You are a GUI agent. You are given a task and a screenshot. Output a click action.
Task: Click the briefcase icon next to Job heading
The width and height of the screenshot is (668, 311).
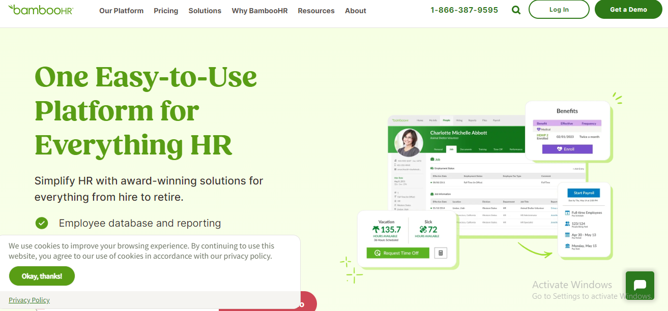pyautogui.click(x=432, y=159)
